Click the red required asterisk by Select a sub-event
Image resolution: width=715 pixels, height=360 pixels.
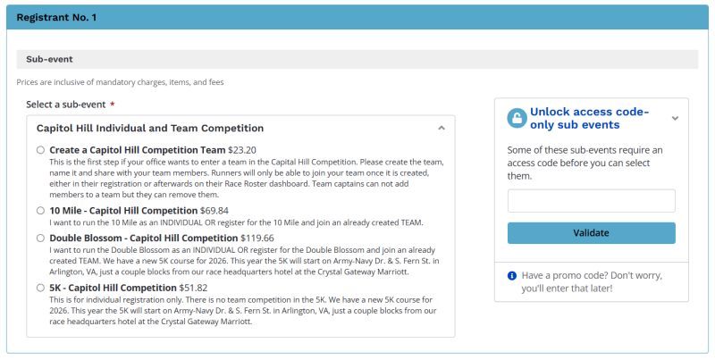pos(113,105)
